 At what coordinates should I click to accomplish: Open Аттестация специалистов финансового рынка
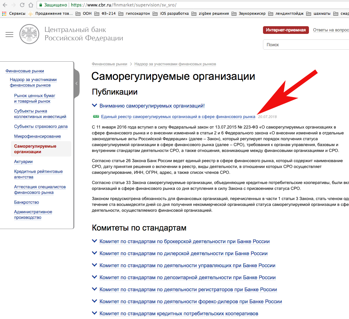point(40,190)
